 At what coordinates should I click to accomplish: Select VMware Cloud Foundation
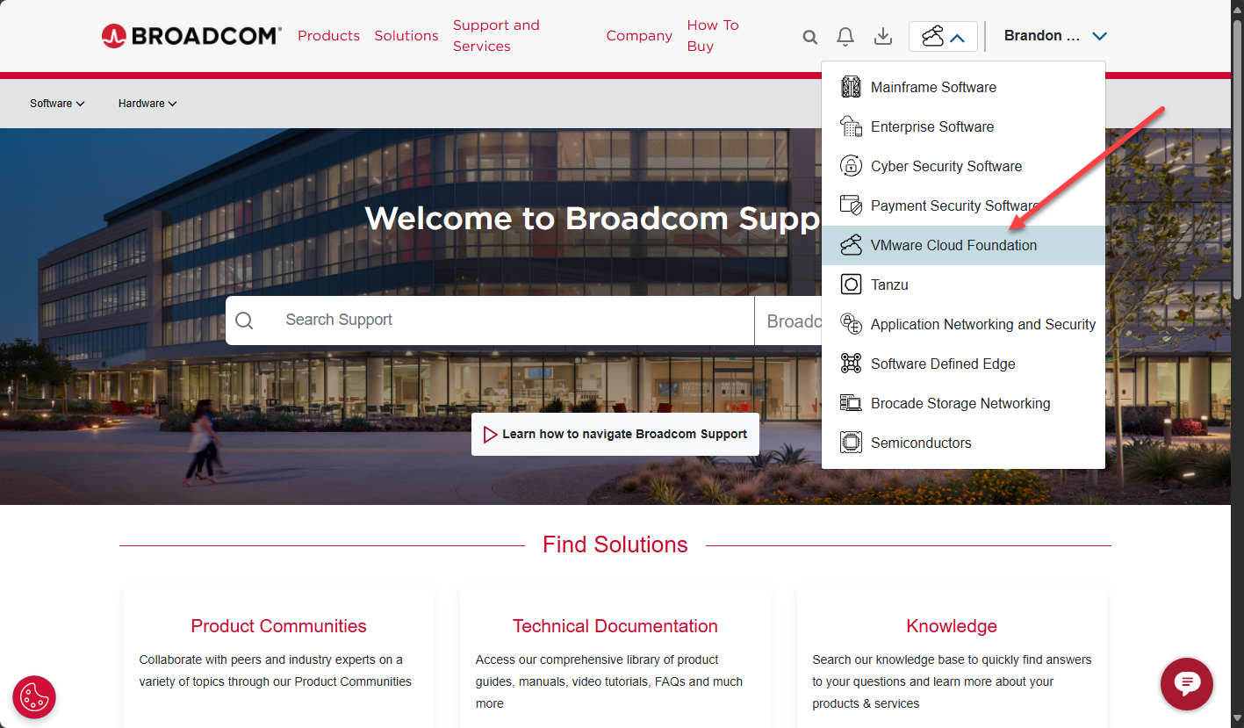[963, 245]
